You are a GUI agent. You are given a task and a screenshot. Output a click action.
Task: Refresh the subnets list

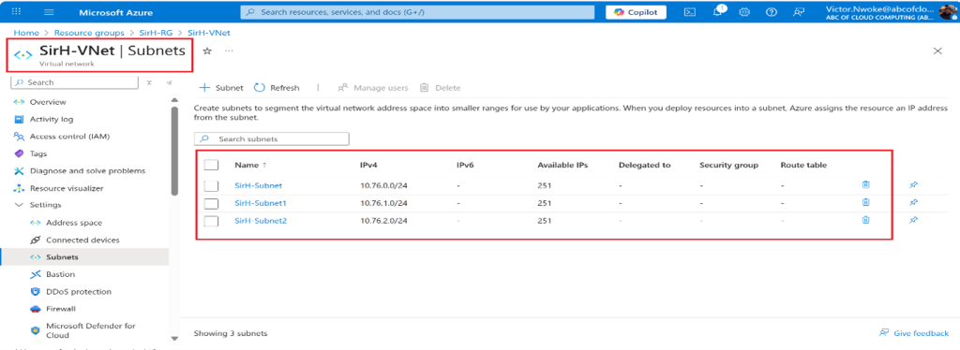click(277, 88)
